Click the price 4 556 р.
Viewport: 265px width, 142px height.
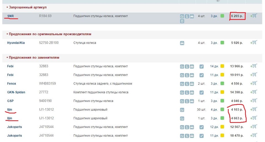click(x=237, y=84)
